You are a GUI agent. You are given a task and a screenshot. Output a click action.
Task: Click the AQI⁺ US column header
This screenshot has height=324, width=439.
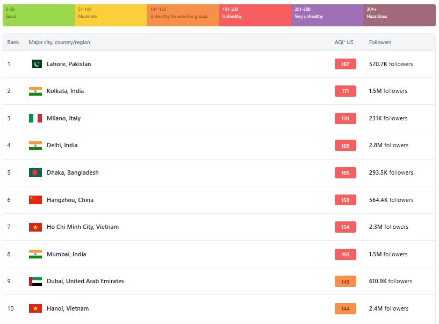pos(344,42)
